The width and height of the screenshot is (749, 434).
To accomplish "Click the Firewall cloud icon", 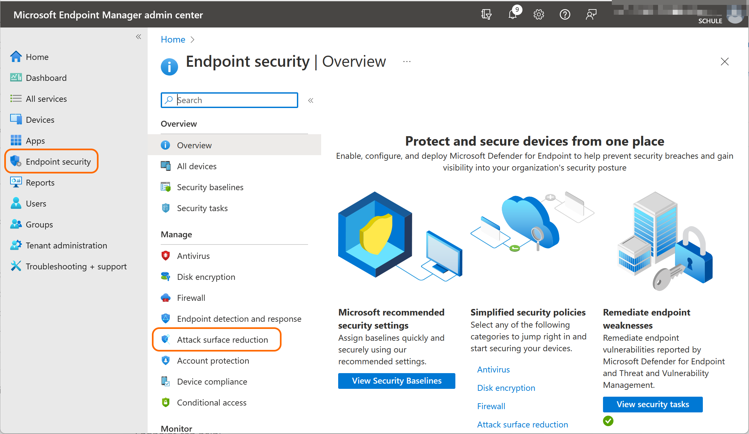I will pyautogui.click(x=166, y=298).
